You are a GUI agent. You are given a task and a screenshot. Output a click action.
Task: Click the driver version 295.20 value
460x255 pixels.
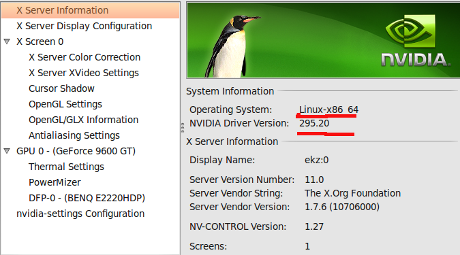click(x=314, y=123)
